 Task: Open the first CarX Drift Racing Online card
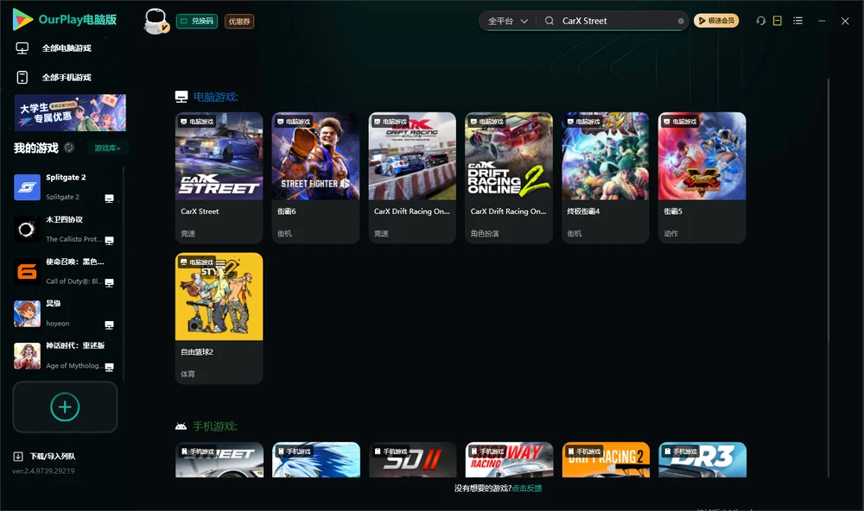click(412, 177)
